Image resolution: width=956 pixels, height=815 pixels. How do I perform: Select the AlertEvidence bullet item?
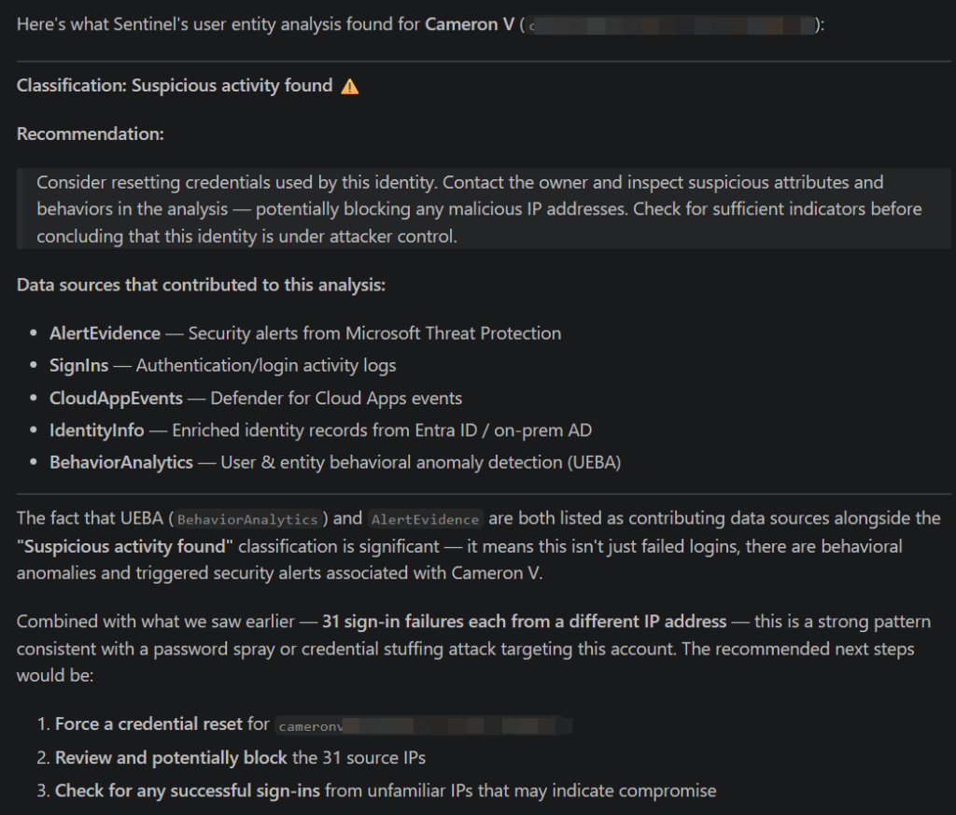pos(305,333)
